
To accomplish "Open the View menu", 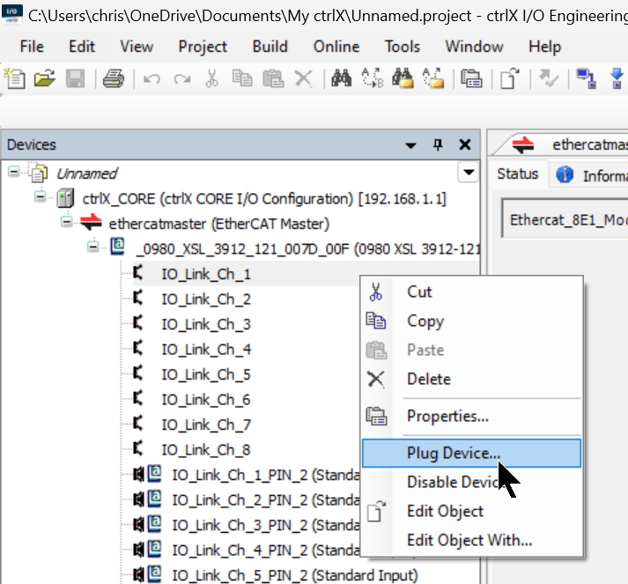I will (137, 47).
